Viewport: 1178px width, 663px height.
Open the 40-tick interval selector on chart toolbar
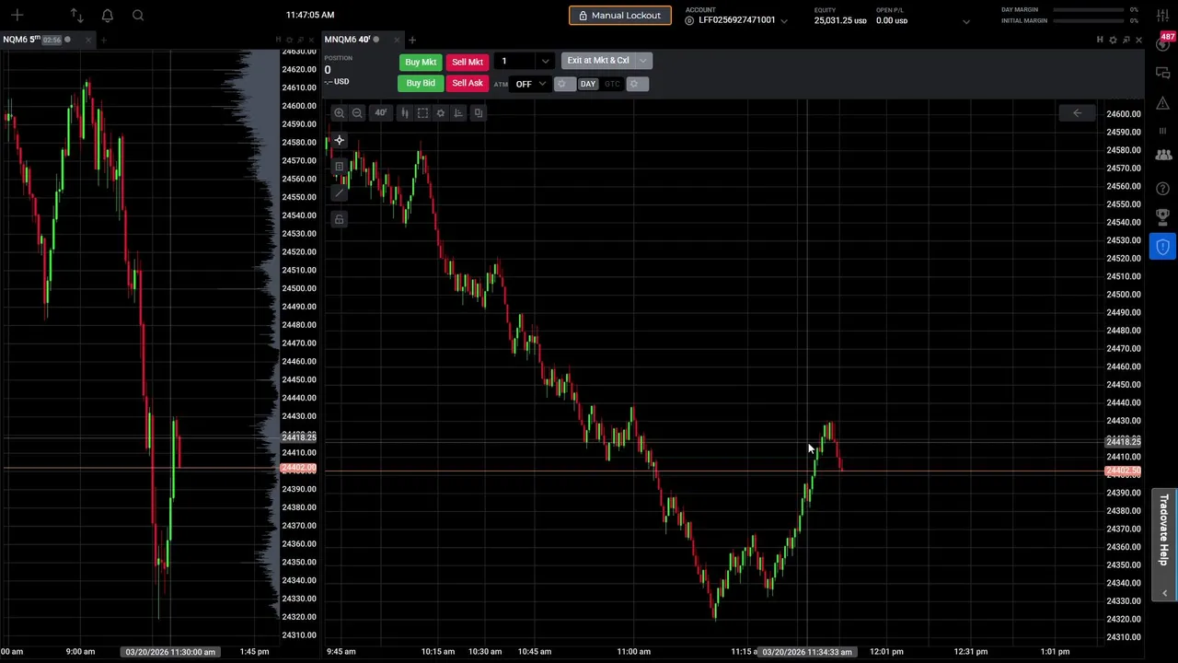click(380, 112)
